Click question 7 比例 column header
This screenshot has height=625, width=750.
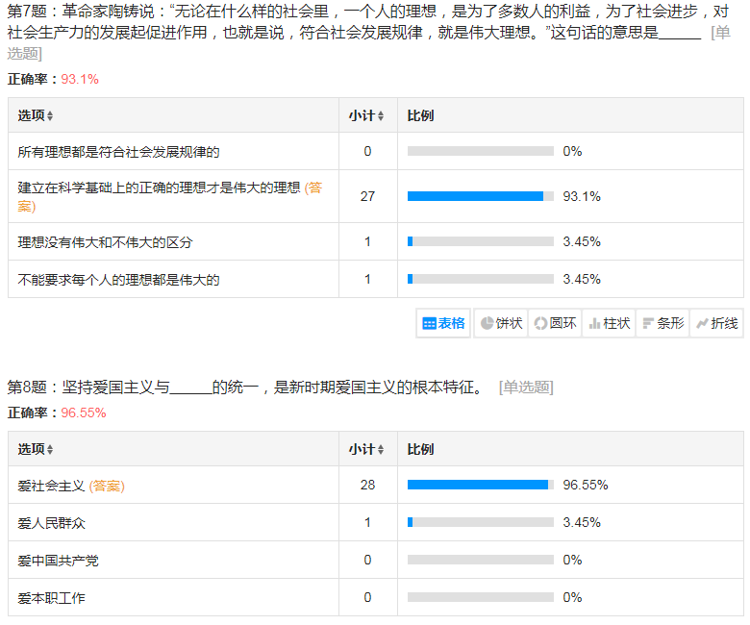420,115
